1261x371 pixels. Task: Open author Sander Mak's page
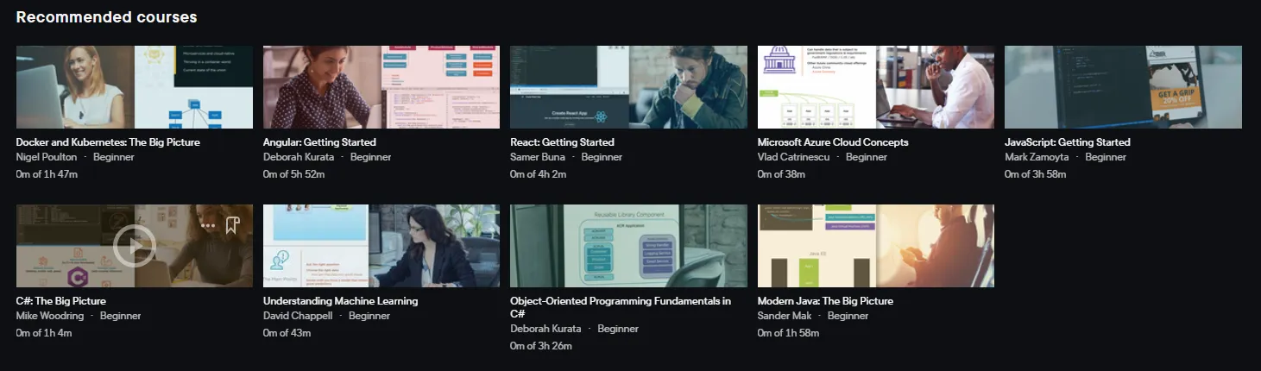pyautogui.click(x=785, y=316)
